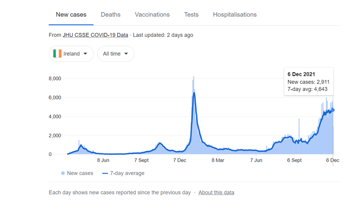The image size is (360, 214).
Task: Click the January peak on the chart
Action: [x=193, y=93]
